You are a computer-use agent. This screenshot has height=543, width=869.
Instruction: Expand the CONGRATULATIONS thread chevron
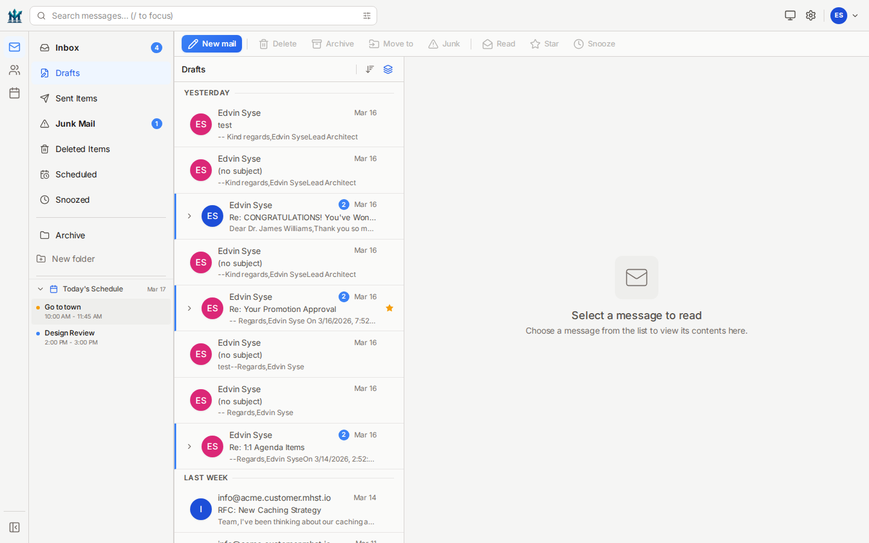tap(189, 216)
